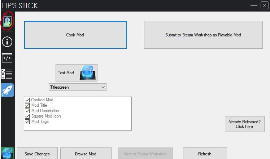
Task: Toggle the Mod Description checkbox
Action: (x=27, y=111)
